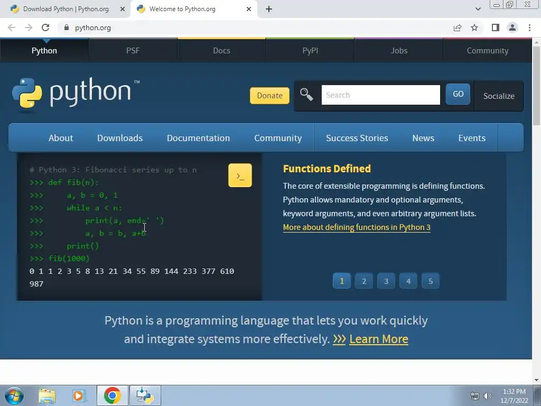Open the Success Stories menu
541x406 pixels.
pyautogui.click(x=357, y=138)
